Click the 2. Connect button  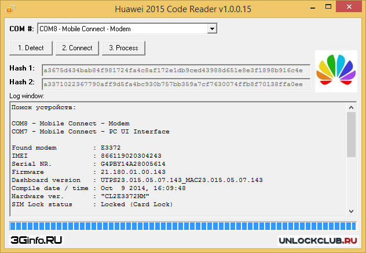click(x=77, y=48)
